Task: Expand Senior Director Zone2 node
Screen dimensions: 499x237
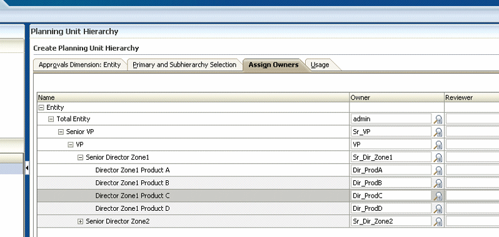Action: 80,221
